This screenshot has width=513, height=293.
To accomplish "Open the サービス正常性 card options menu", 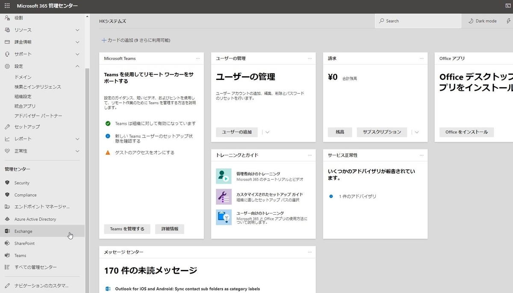I will [x=421, y=155].
